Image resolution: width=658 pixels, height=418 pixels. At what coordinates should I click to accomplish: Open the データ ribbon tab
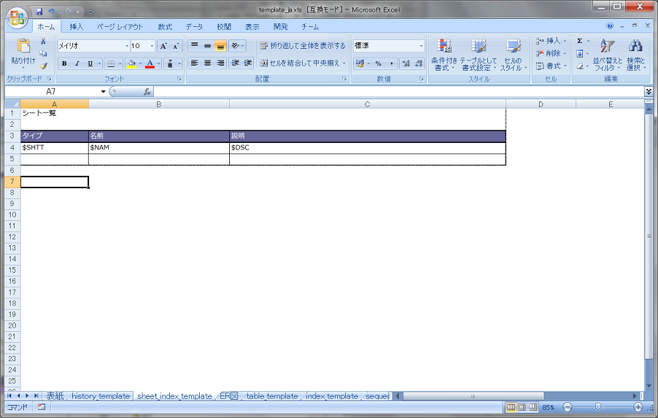194,26
